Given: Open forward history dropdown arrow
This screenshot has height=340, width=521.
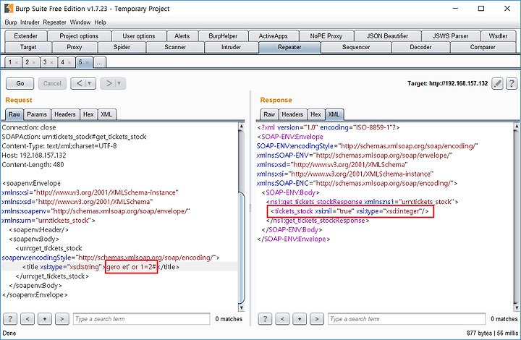Looking at the screenshot, I should point(119,83).
